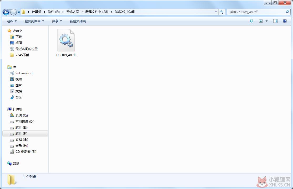
Task: Change the view with the views icon
Action: (x=261, y=21)
